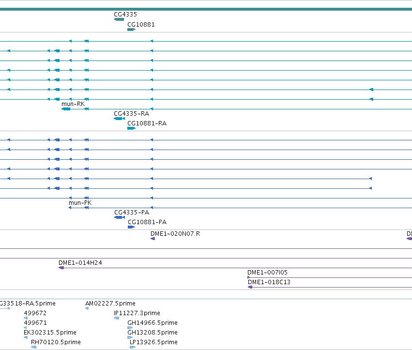
Task: Select the mun-PK protein label
Action: click(x=80, y=203)
